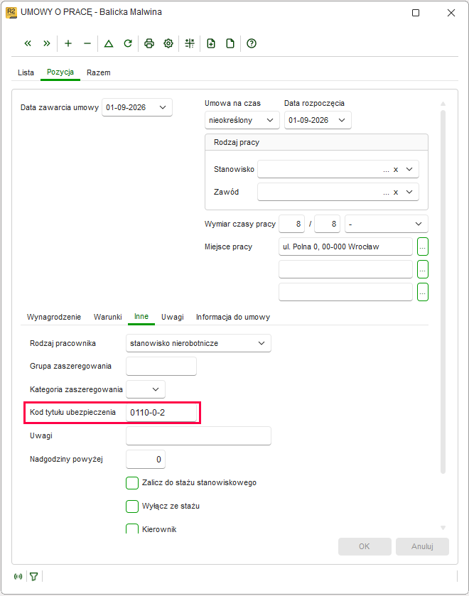Check the Kierownik checkbox
The height and width of the screenshot is (596, 469).
click(x=132, y=529)
